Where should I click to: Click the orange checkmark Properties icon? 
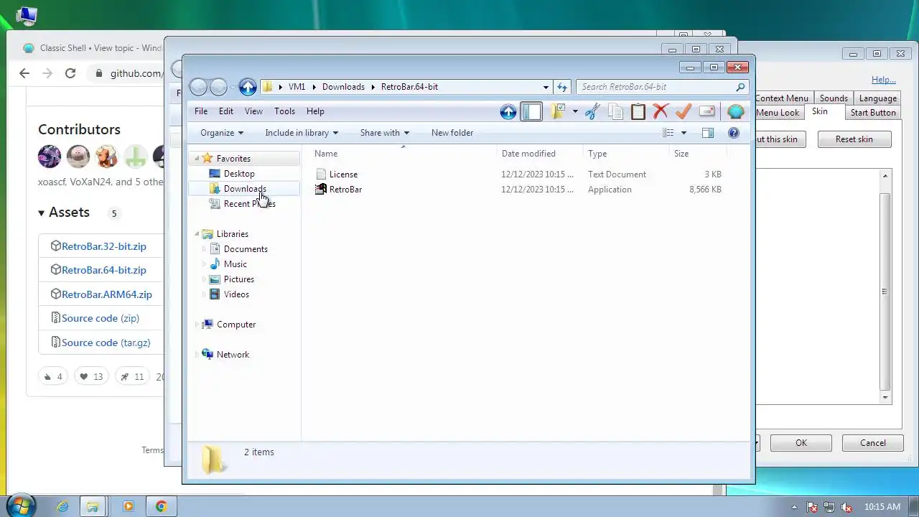click(x=684, y=111)
